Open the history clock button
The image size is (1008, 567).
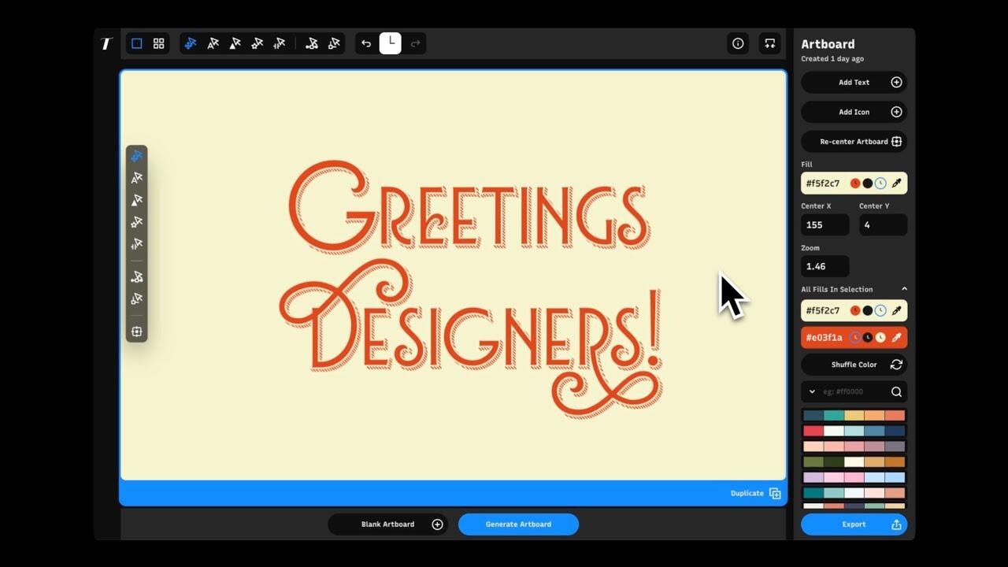pyautogui.click(x=391, y=43)
